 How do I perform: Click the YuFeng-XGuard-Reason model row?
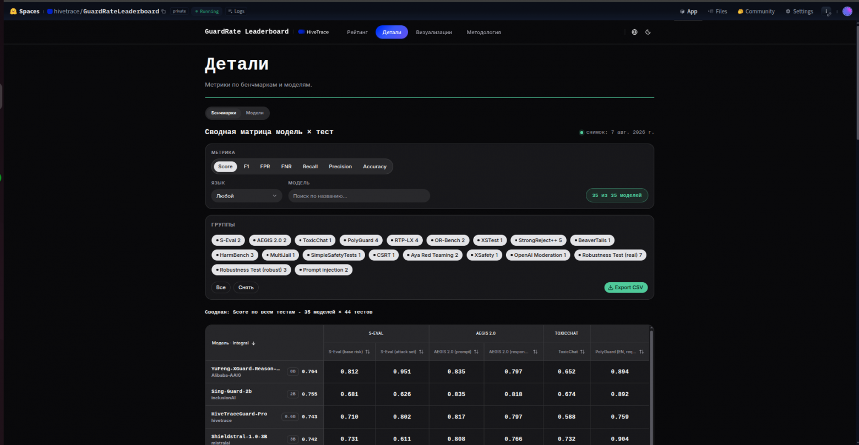(427, 372)
